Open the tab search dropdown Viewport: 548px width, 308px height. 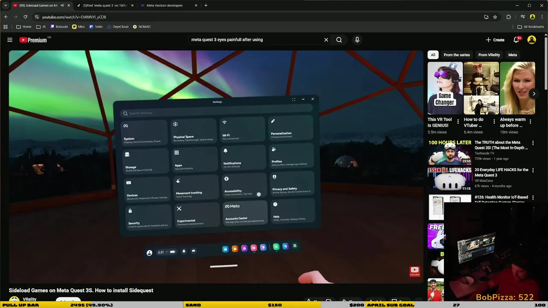[x=5, y=6]
